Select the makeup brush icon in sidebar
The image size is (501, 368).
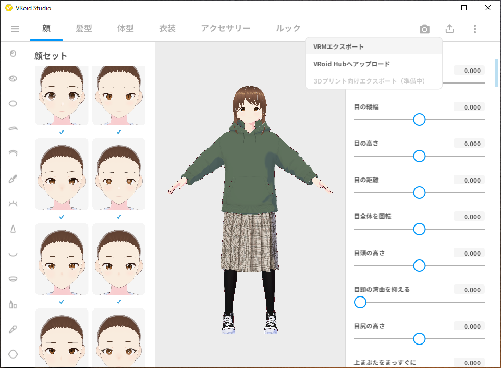pos(13,329)
